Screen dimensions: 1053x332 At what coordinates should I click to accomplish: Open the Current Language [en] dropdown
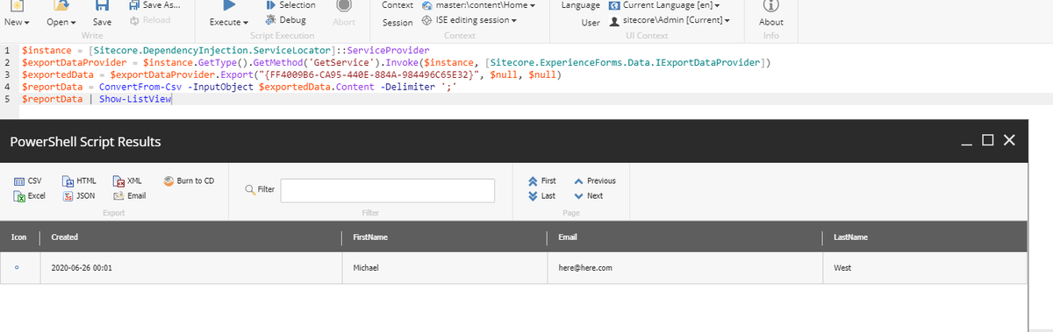664,5
